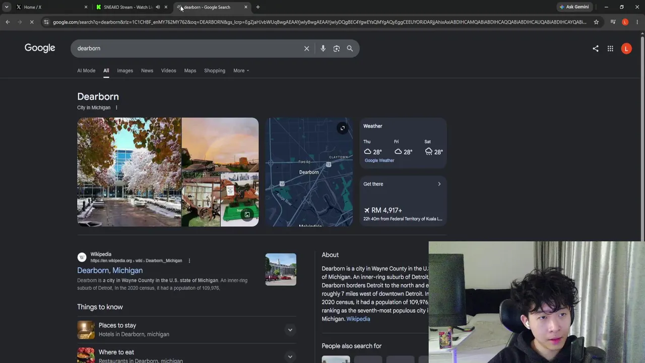The height and width of the screenshot is (363, 645).
Task: Select the Maps search tab
Action: pyautogui.click(x=190, y=71)
